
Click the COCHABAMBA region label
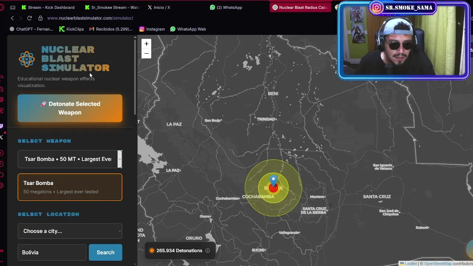258,197
